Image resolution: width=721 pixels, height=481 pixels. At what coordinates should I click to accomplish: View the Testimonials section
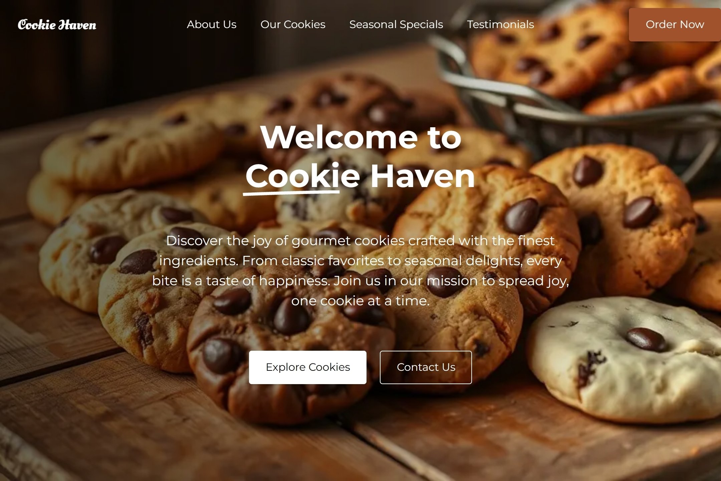(x=500, y=24)
